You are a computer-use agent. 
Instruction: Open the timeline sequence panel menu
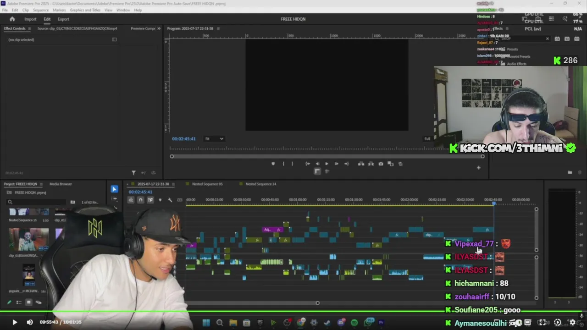point(173,184)
